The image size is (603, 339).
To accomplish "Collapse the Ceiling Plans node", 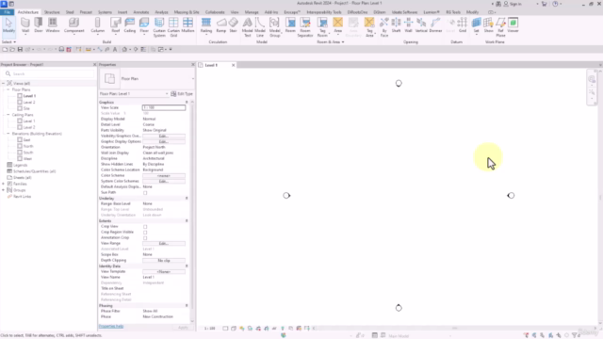I will [x=8, y=115].
